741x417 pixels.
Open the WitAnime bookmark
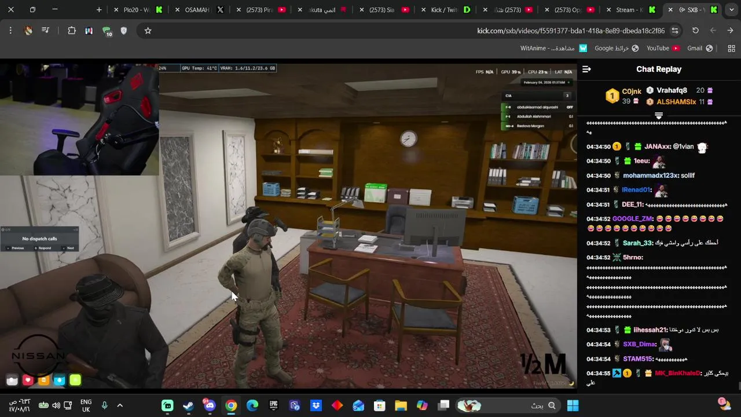553,49
